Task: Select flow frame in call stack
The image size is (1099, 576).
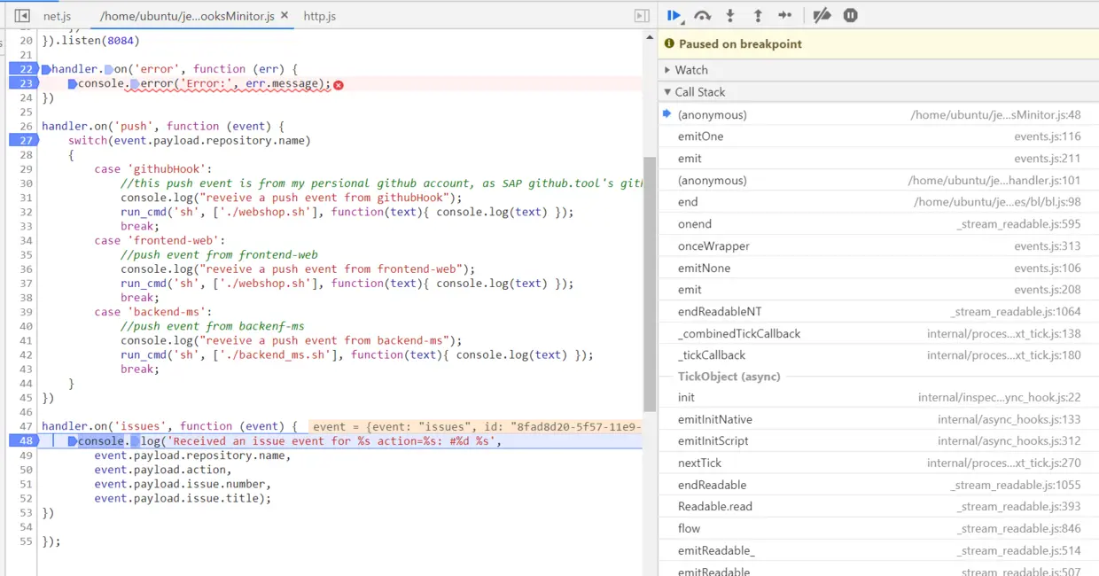Action: [x=878, y=529]
